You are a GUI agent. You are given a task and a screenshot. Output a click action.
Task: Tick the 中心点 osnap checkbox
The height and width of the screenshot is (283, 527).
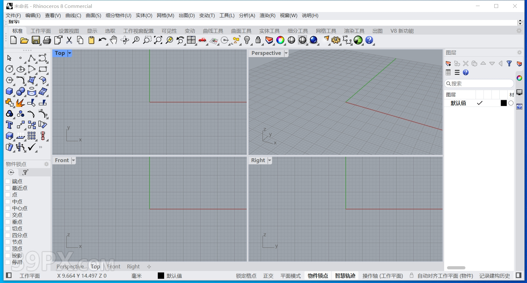(8, 208)
